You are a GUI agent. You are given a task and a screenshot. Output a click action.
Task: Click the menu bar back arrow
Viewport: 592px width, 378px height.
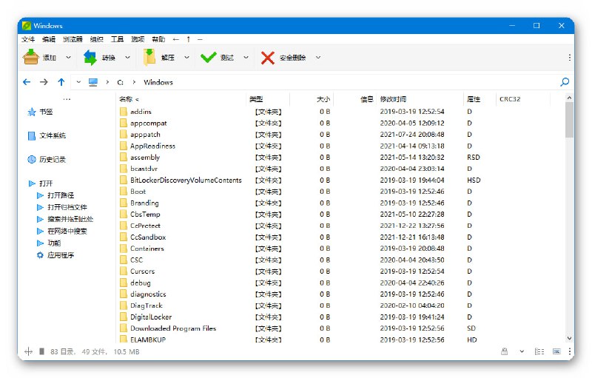[x=176, y=39]
